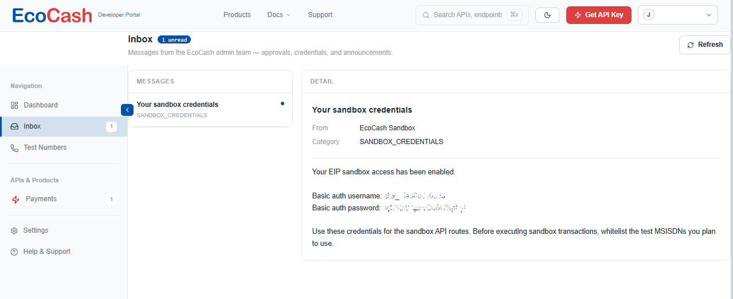The width and height of the screenshot is (733, 299).
Task: Expand the Docs dropdown menu
Action: coord(279,15)
